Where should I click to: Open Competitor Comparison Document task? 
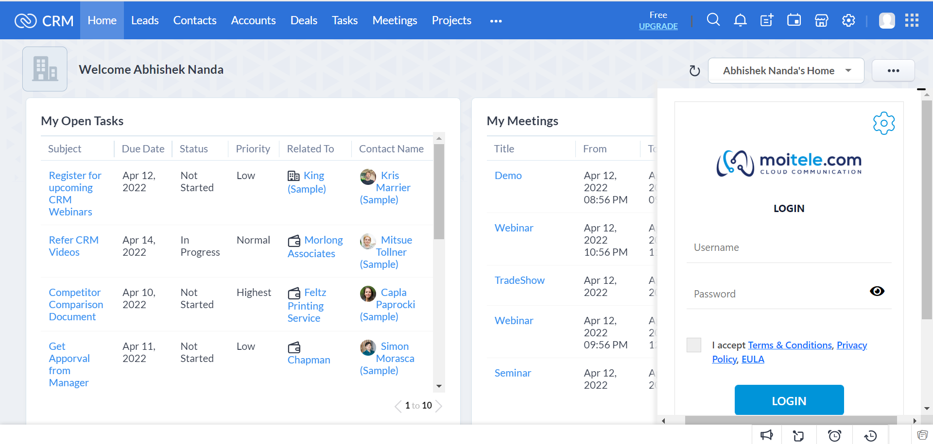tap(76, 305)
